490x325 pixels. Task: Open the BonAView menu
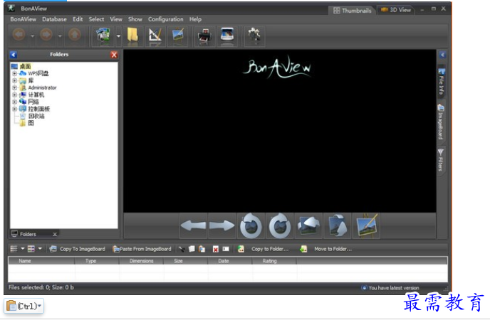click(x=23, y=19)
